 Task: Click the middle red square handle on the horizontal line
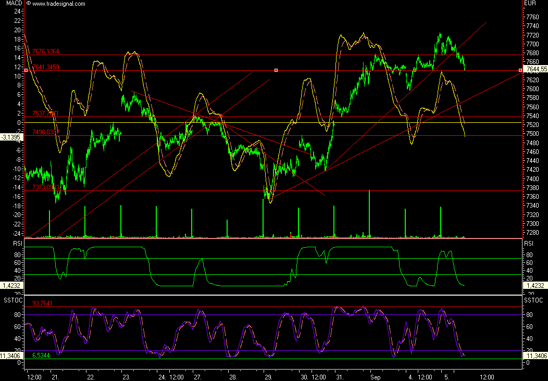(x=276, y=70)
